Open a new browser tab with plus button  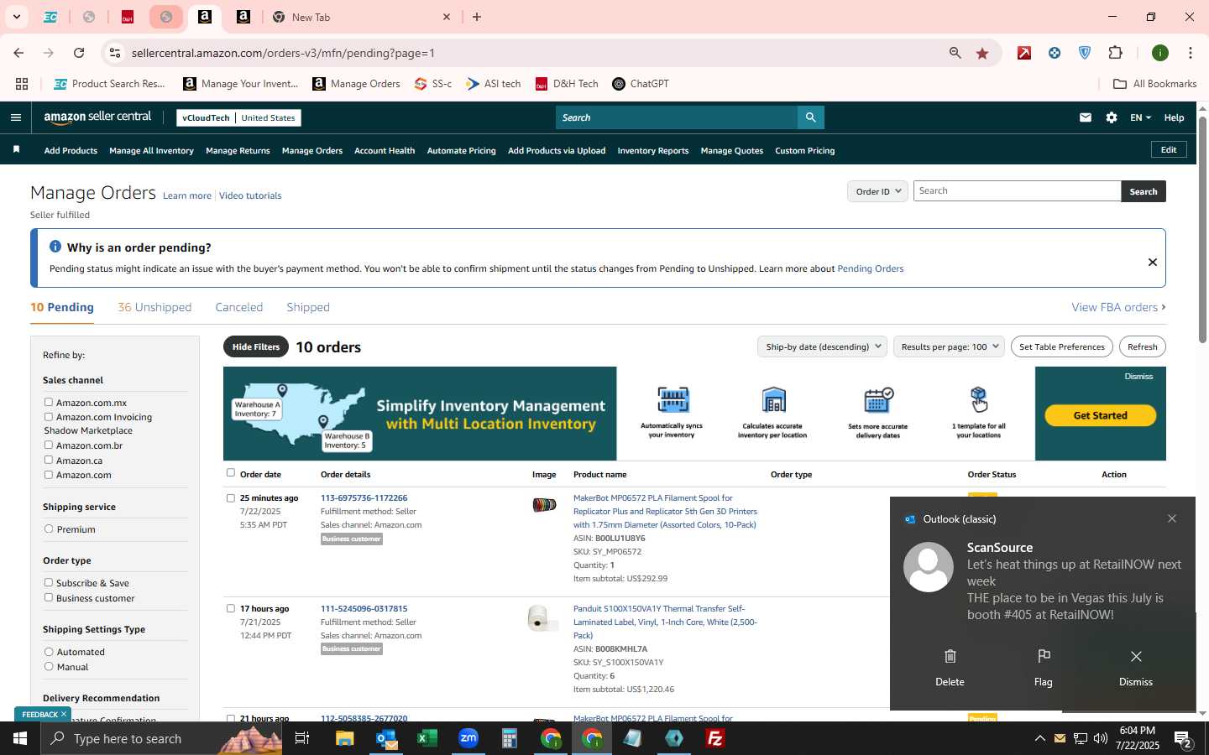[477, 17]
